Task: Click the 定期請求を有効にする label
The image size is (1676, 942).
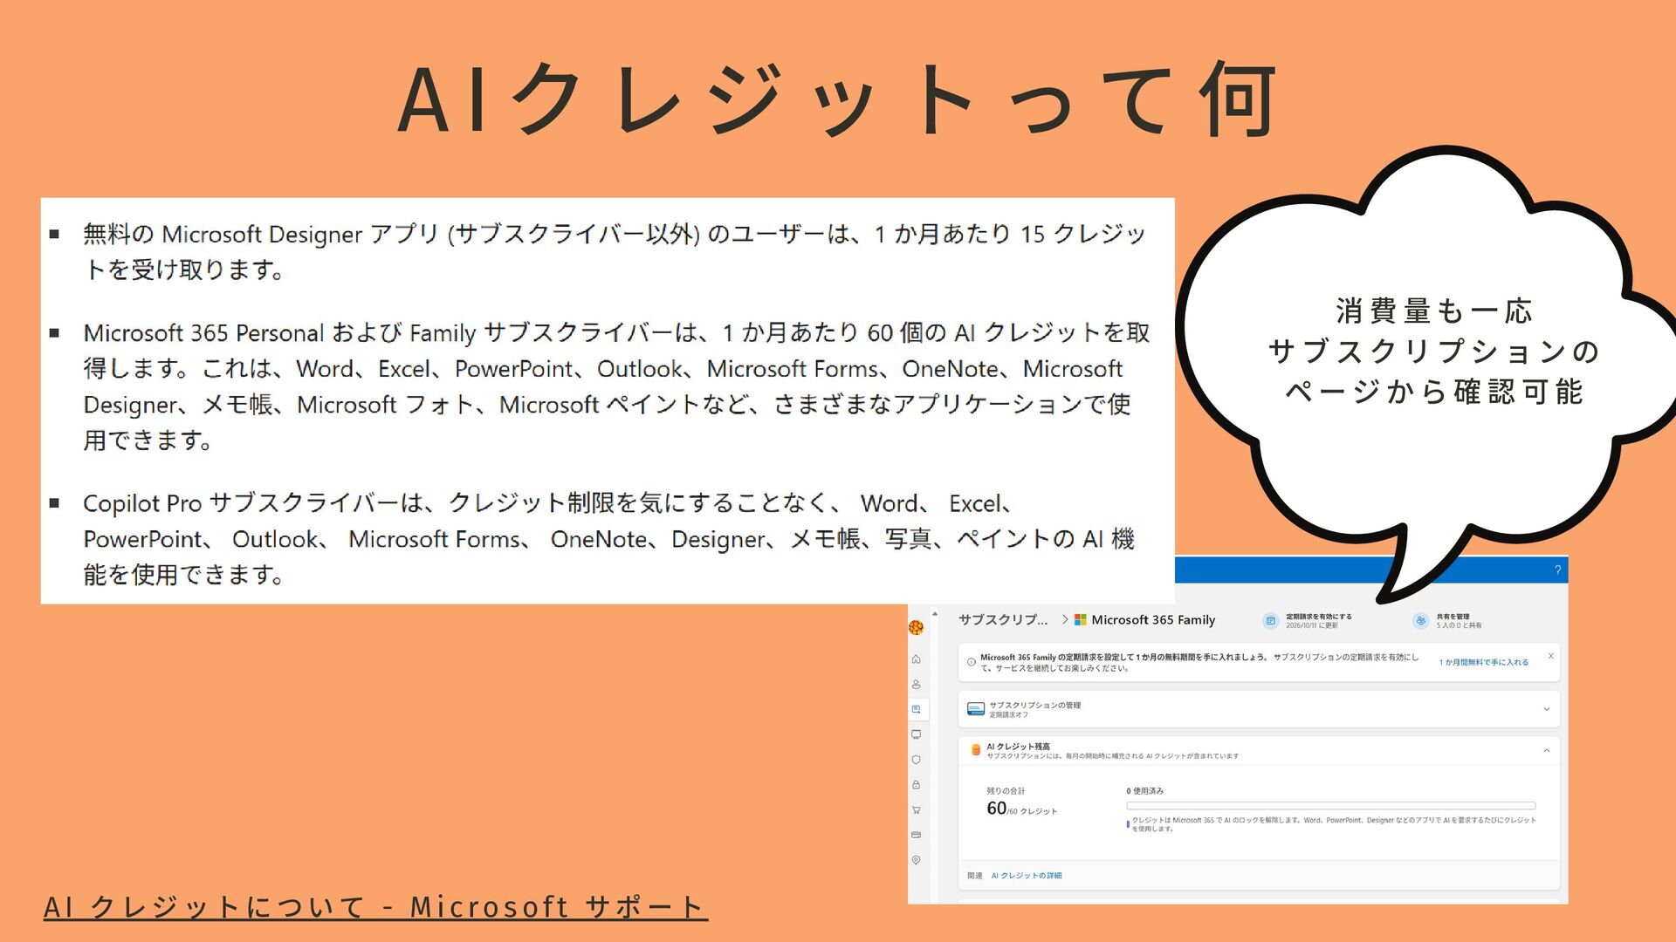Action: 1318,616
